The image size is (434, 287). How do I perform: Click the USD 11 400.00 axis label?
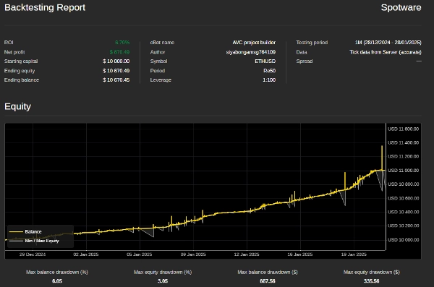[x=404, y=143]
